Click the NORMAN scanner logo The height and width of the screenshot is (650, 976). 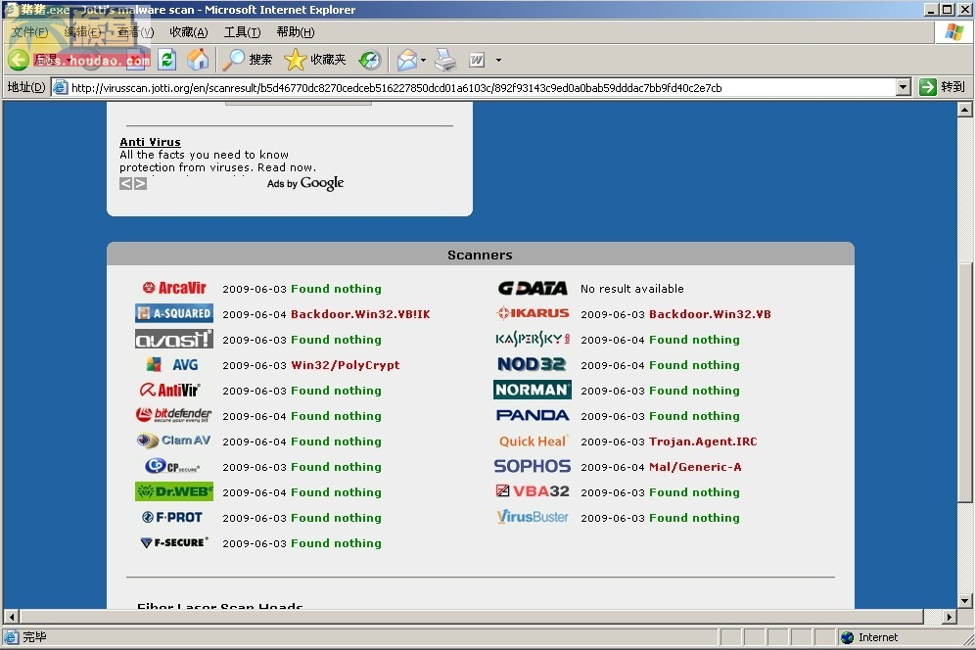coord(533,390)
